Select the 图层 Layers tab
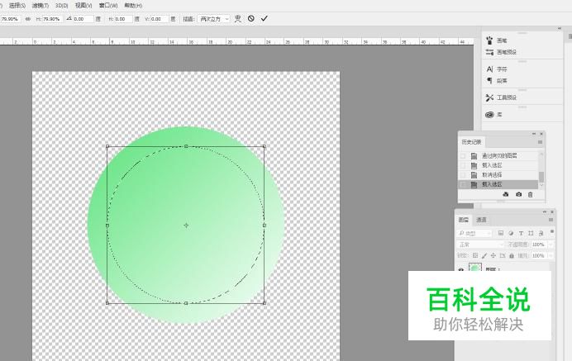 click(x=464, y=220)
